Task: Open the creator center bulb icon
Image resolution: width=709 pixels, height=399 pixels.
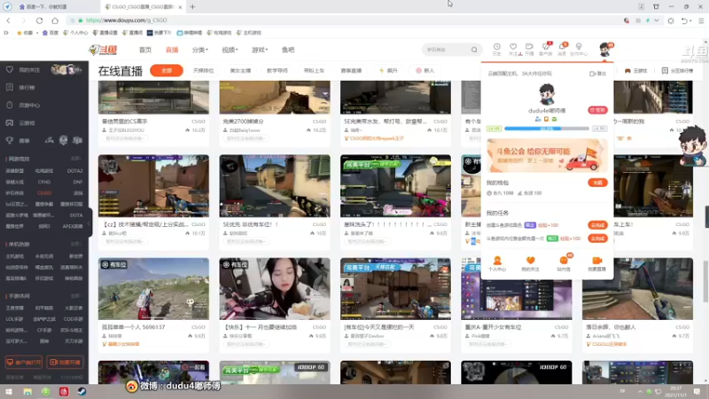Action: (x=579, y=49)
